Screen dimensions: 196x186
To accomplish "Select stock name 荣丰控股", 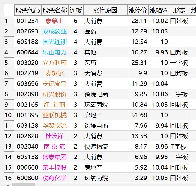I will pyautogui.click(x=55, y=167).
